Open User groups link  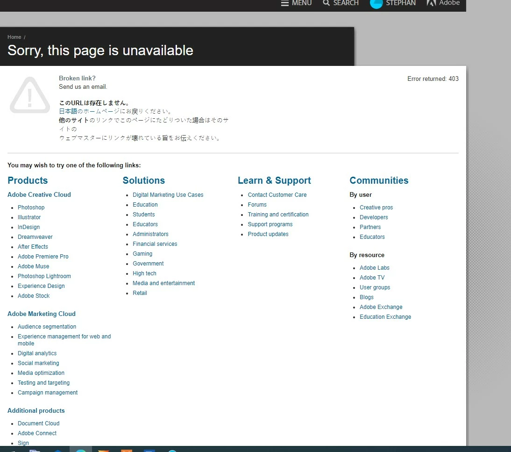pyautogui.click(x=375, y=287)
